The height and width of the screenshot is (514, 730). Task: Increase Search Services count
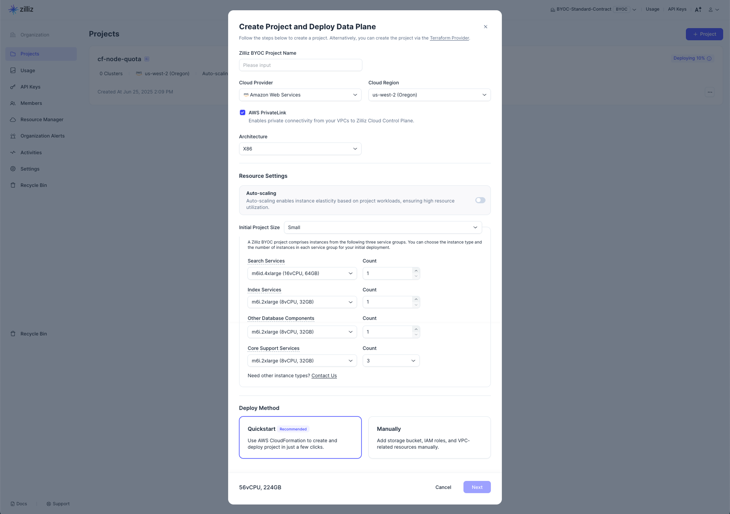(x=416, y=270)
